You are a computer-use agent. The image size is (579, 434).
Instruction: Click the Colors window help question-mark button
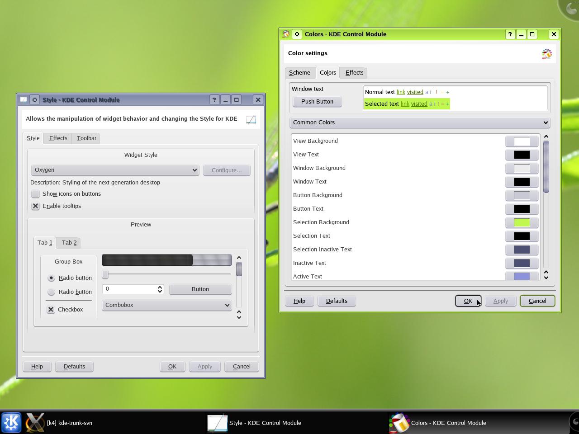[510, 34]
